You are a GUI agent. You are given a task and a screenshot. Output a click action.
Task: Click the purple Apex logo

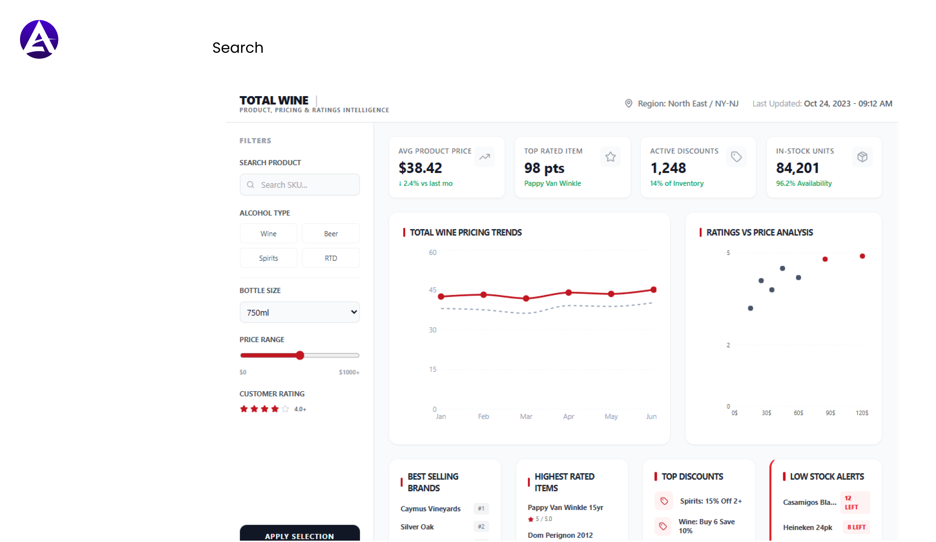point(39,39)
